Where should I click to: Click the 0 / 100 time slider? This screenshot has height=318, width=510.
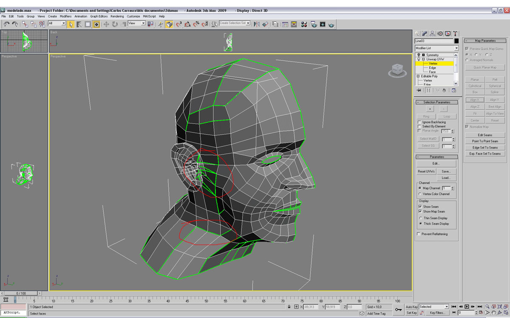coord(21,293)
